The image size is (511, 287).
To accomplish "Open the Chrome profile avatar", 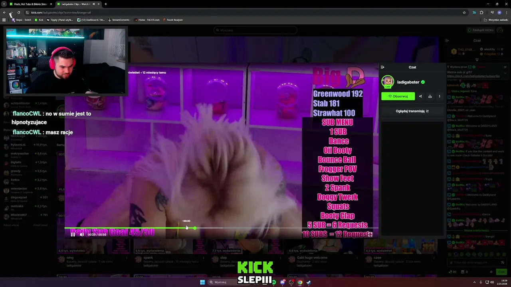I will point(499,12).
